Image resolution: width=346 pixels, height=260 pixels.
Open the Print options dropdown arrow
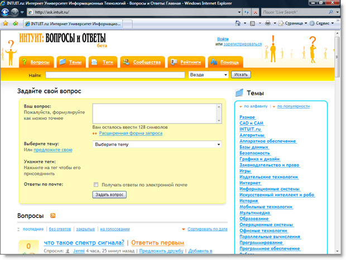275,23
